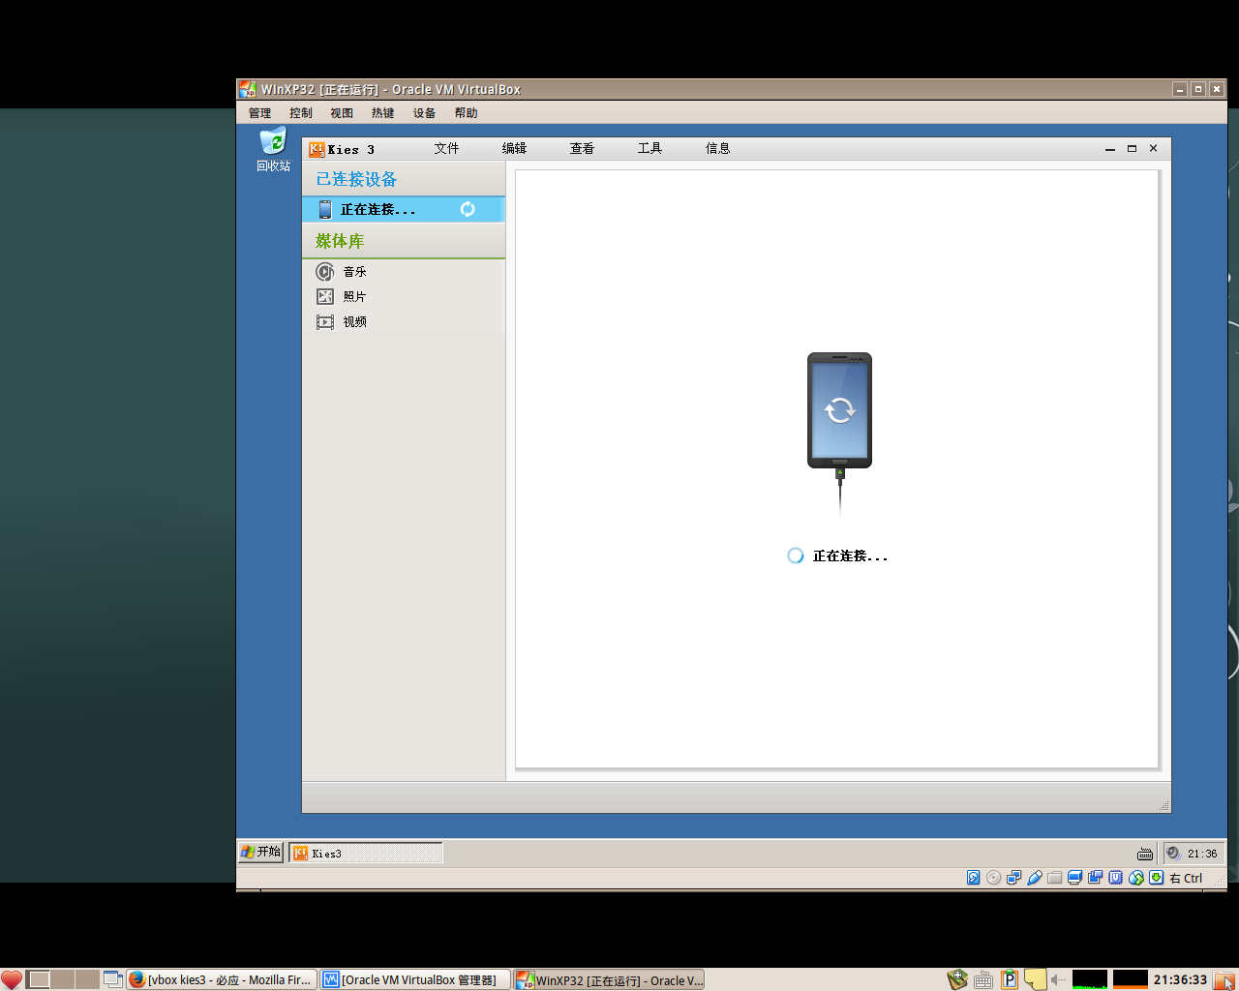The height and width of the screenshot is (991, 1239).
Task: Open the 编辑 menu in Kies 3
Action: coord(514,148)
